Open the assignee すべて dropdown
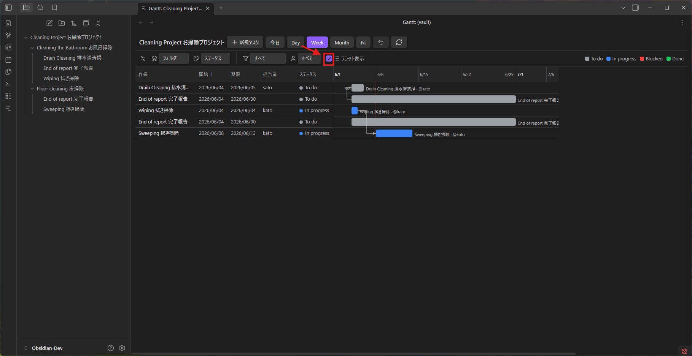This screenshot has height=356, width=692. coord(310,59)
